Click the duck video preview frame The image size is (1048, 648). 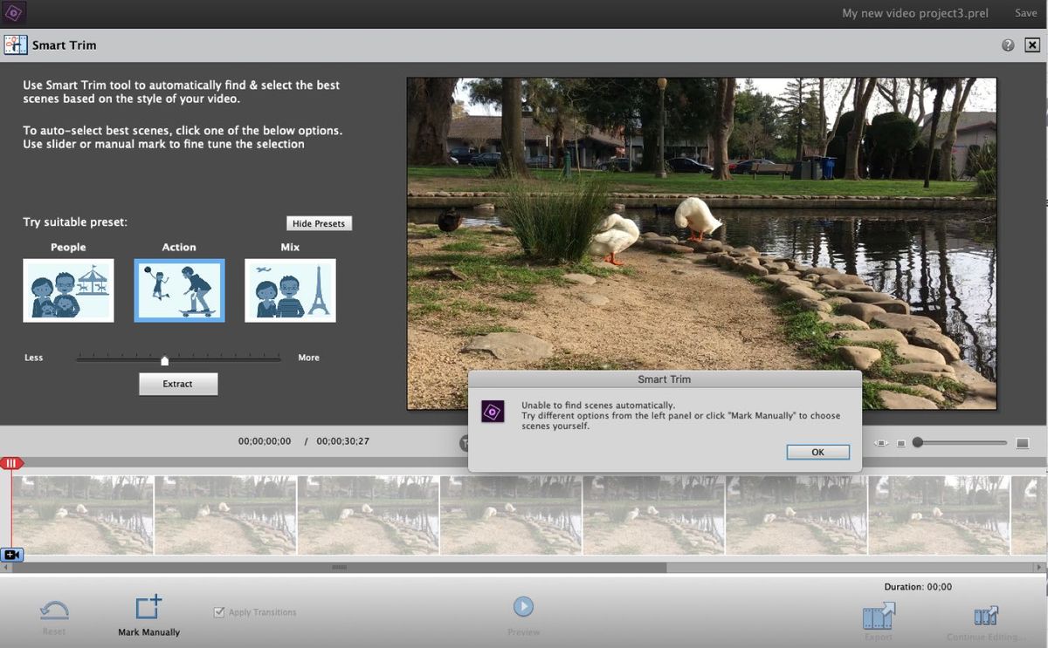point(701,243)
